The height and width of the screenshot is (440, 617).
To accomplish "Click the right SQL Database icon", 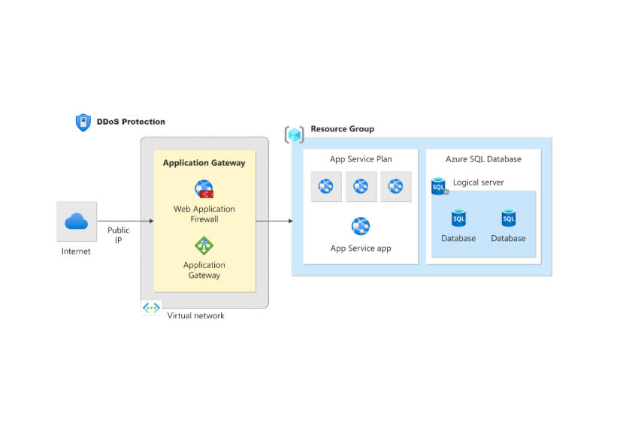I will [x=509, y=218].
